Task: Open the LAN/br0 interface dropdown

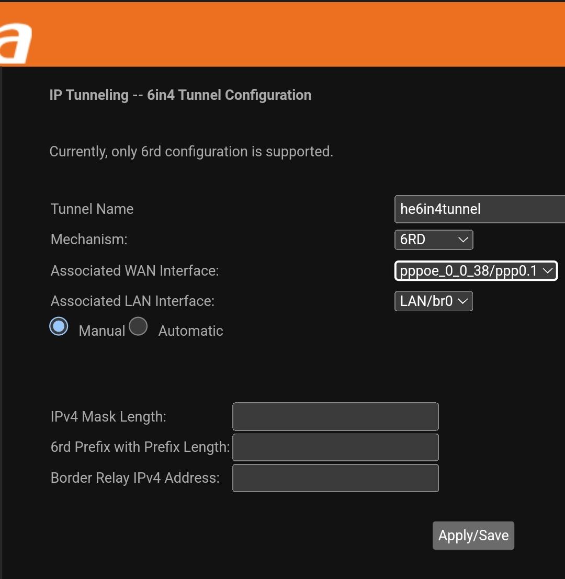Action: tap(434, 301)
